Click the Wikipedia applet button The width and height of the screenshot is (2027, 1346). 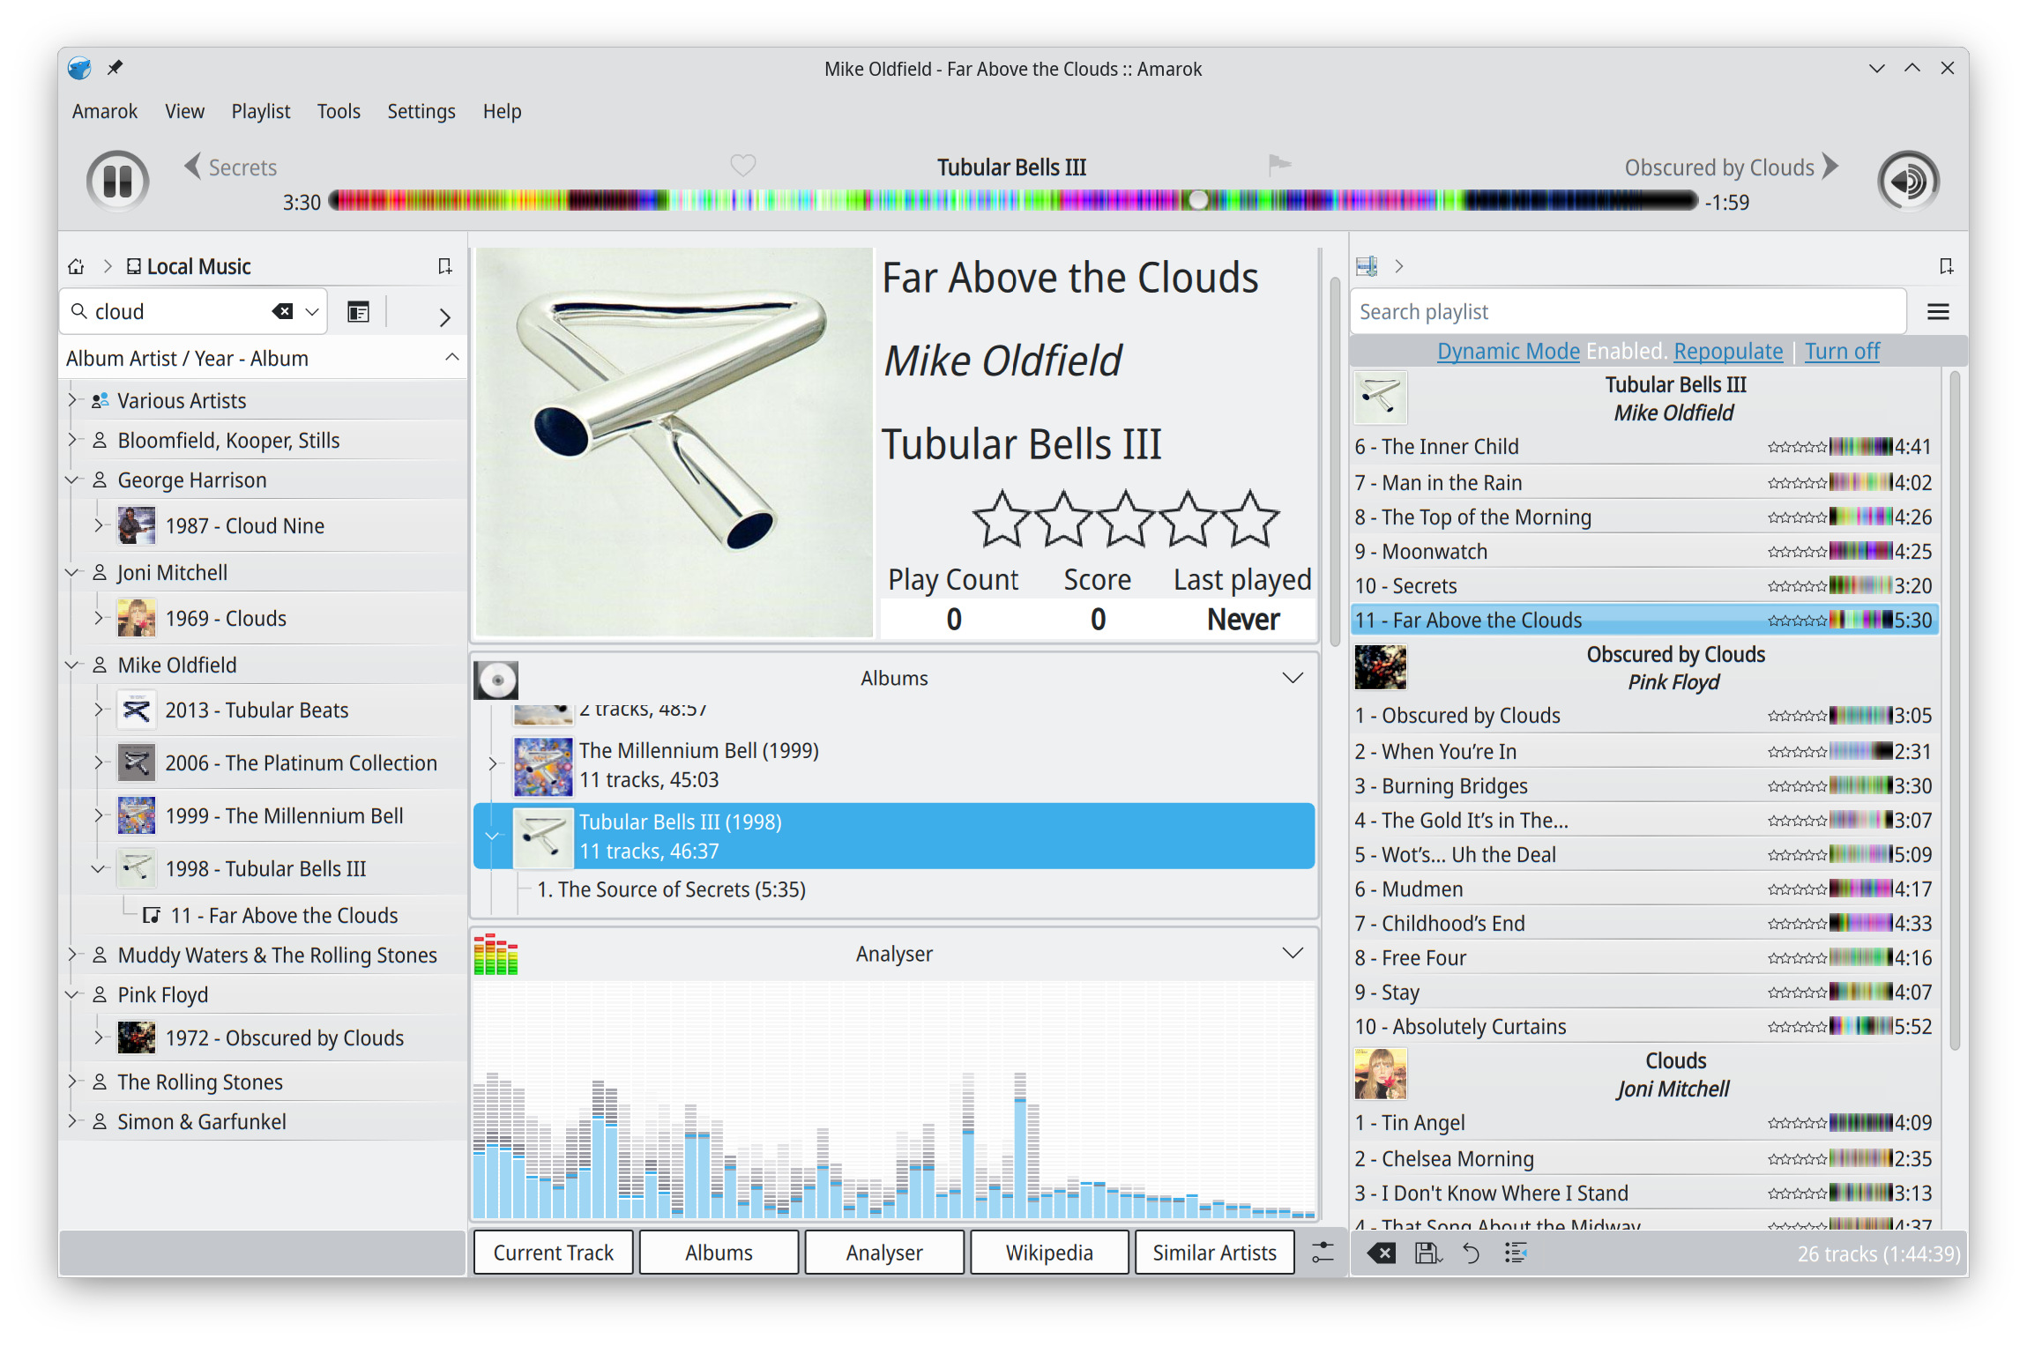[x=1049, y=1253]
